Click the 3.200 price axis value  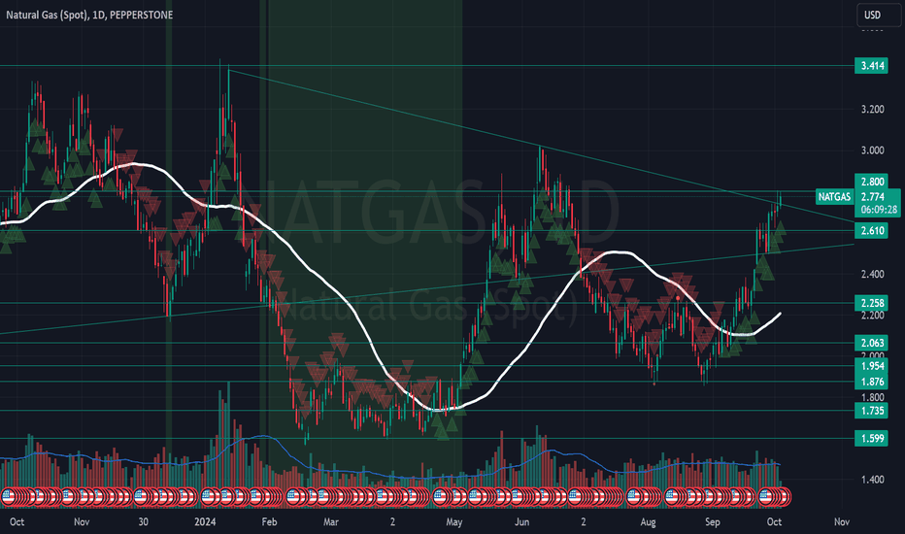872,109
